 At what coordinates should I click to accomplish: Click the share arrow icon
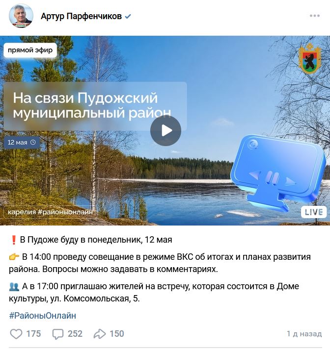pos(100,334)
